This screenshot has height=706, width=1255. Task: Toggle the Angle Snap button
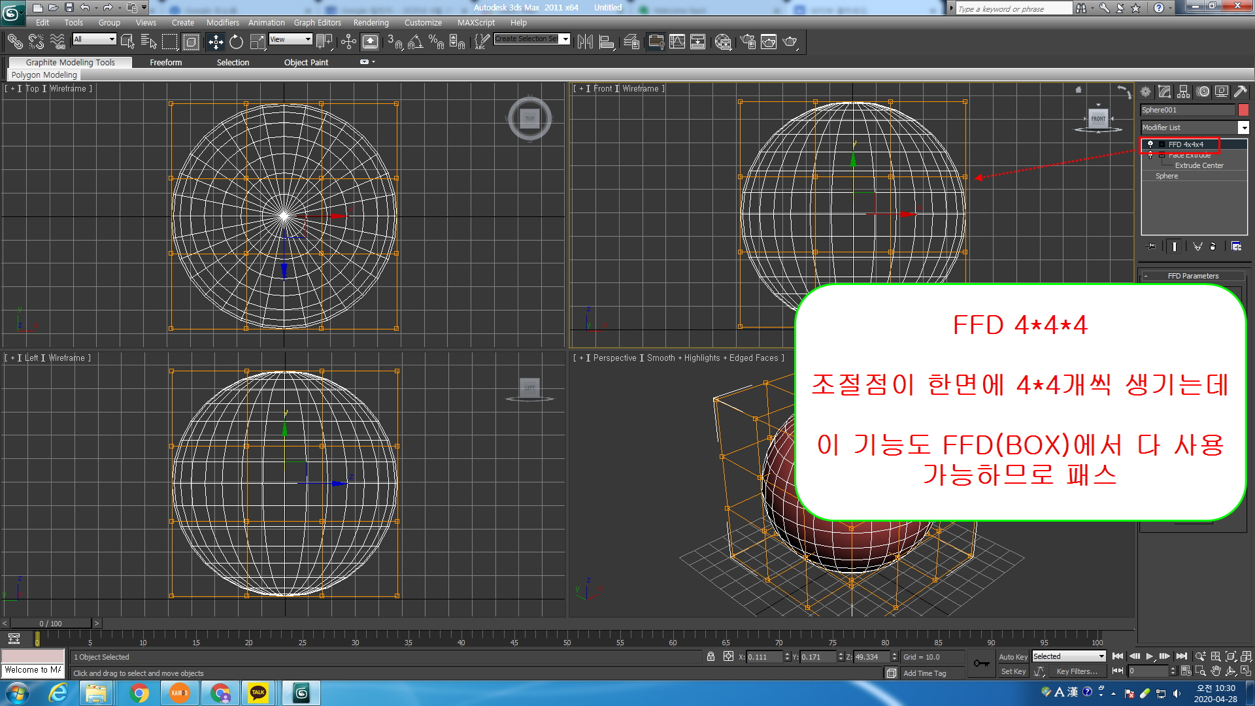click(415, 42)
